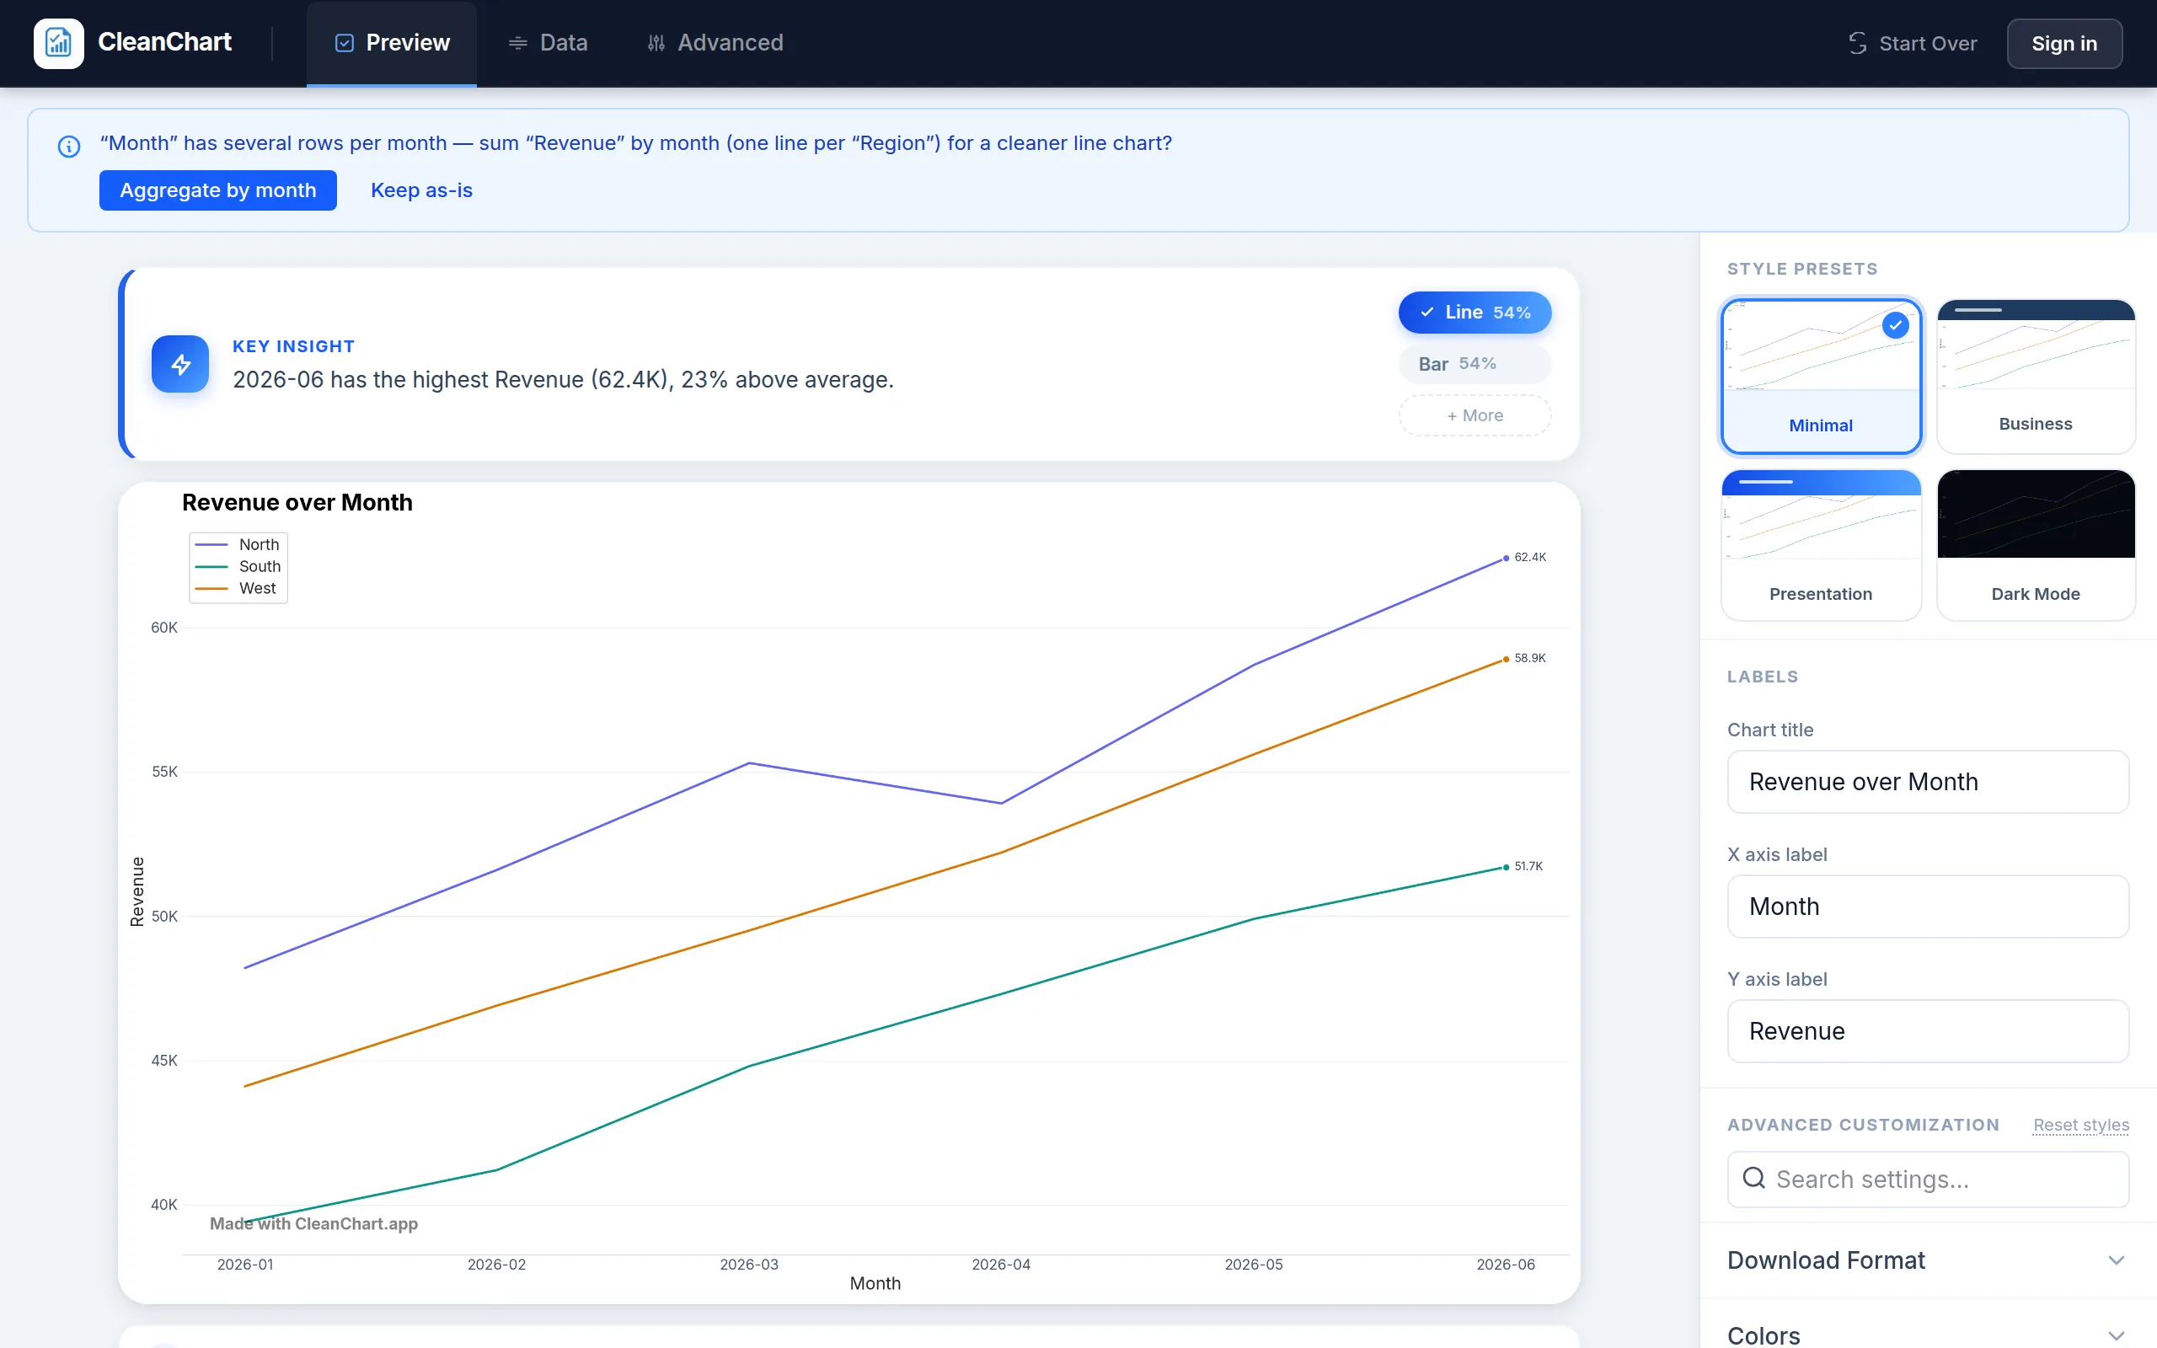Click the 51.7K data point label

click(1528, 866)
